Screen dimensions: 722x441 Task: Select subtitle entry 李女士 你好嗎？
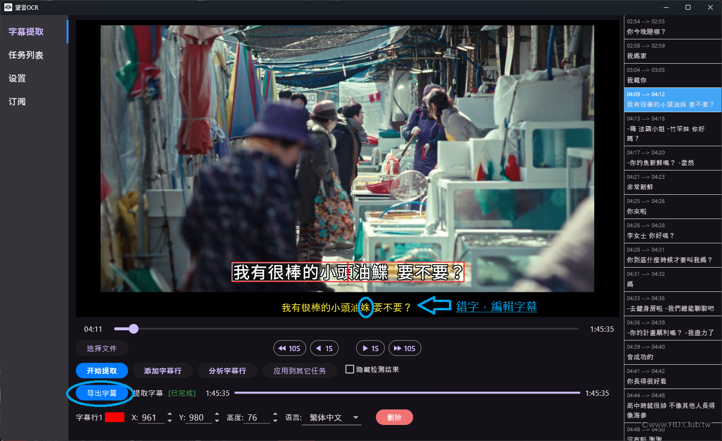pyautogui.click(x=673, y=231)
